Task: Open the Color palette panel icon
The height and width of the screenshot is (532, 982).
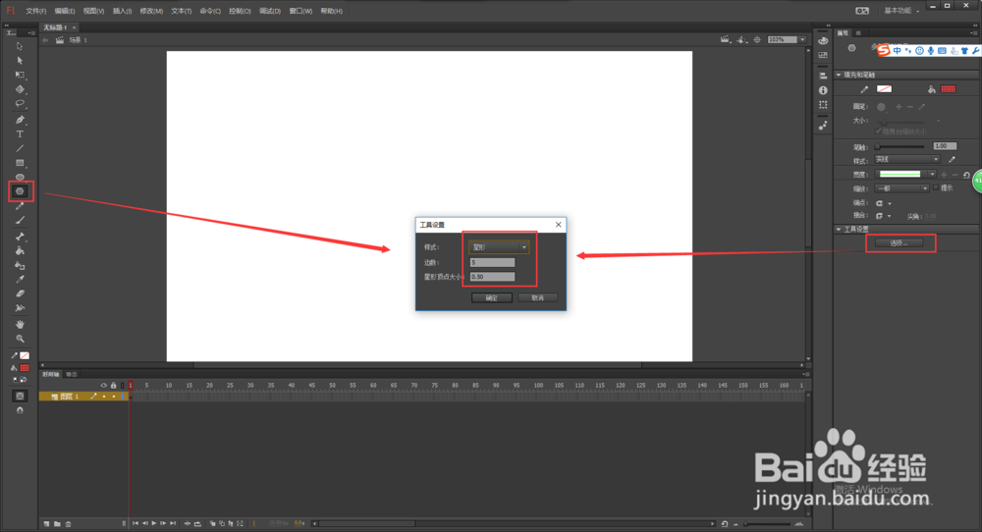Action: click(823, 40)
